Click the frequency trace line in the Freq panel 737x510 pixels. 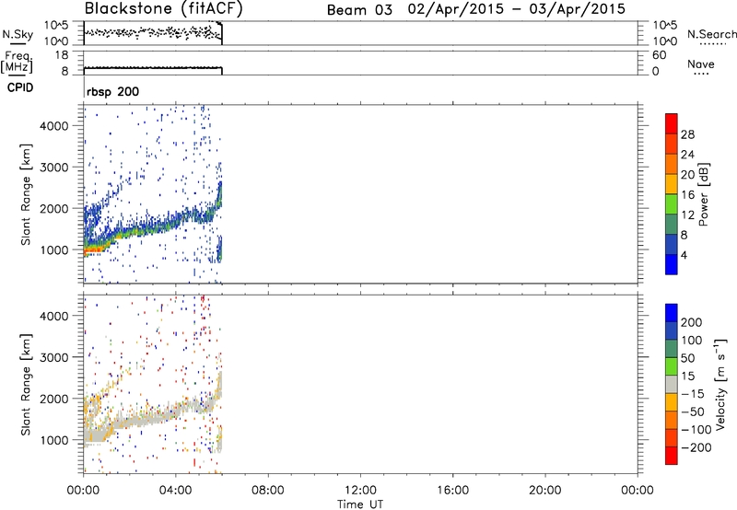click(x=153, y=68)
